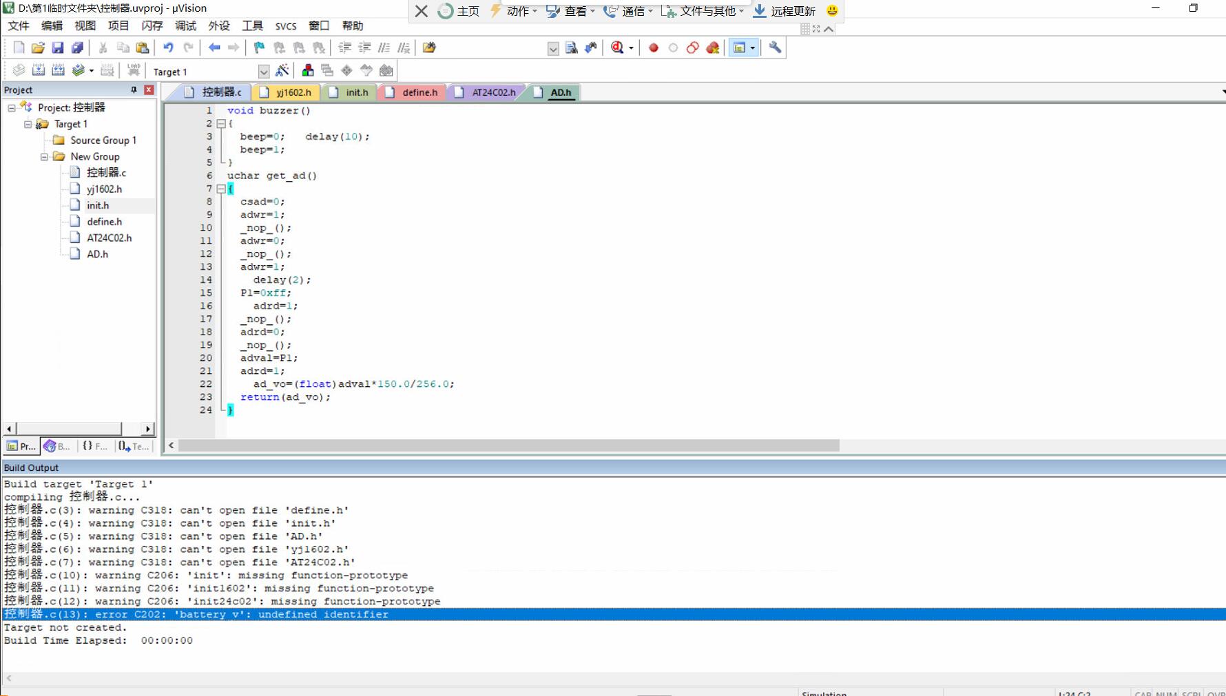Manage project items colored blocks icon
The image size is (1226, 696).
308,70
